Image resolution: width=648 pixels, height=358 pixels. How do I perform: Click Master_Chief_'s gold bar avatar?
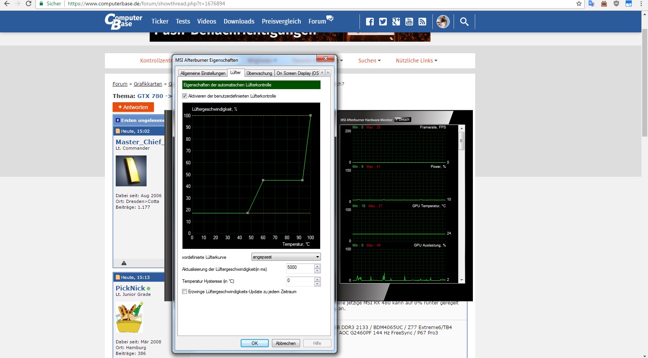tap(131, 171)
